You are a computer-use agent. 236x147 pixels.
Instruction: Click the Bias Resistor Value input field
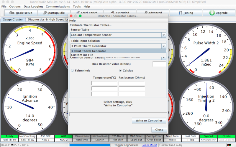click(159, 64)
